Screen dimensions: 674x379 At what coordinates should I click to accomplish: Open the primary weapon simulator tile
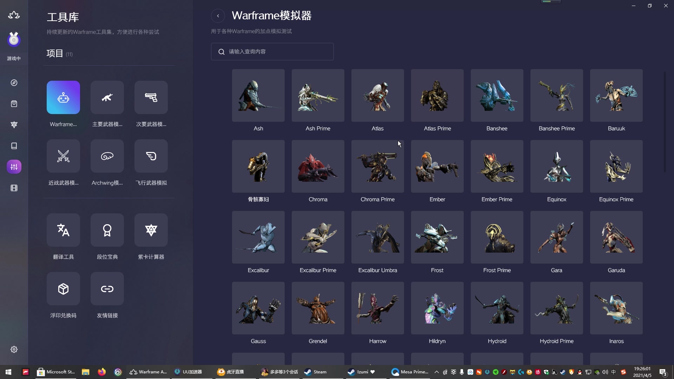pos(107,97)
